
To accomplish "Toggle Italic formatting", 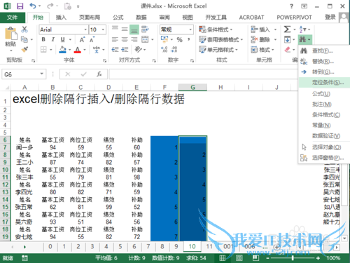I will click(53, 39).
